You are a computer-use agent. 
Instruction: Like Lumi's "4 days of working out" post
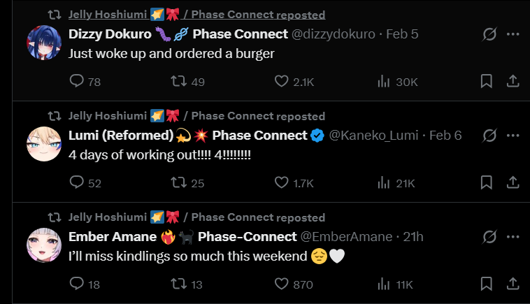282,183
